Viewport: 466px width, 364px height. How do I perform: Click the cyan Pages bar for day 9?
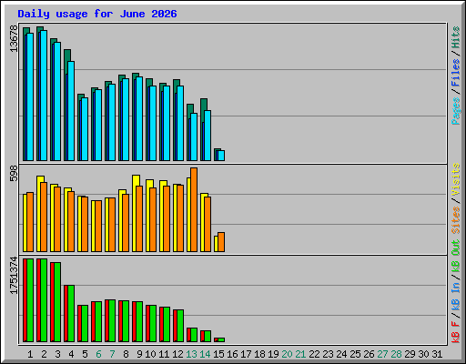pyautogui.click(x=139, y=118)
